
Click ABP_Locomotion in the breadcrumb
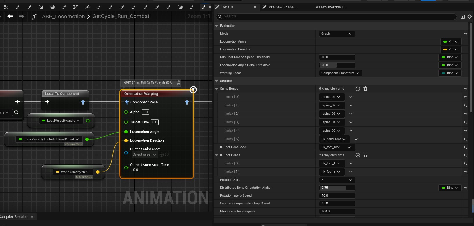pyautogui.click(x=63, y=17)
